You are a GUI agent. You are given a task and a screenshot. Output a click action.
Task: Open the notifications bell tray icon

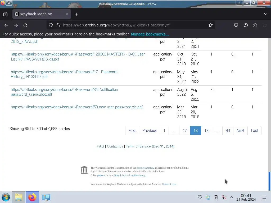pos(200,197)
